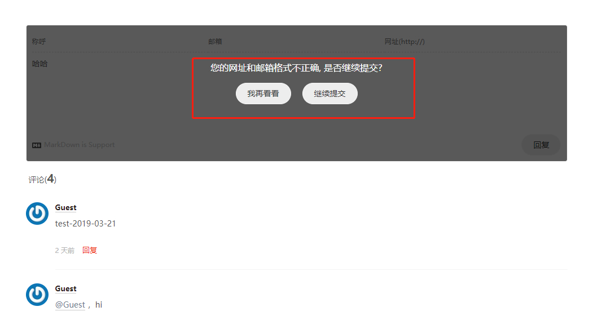Submit comment with the 回复 button

(x=541, y=145)
